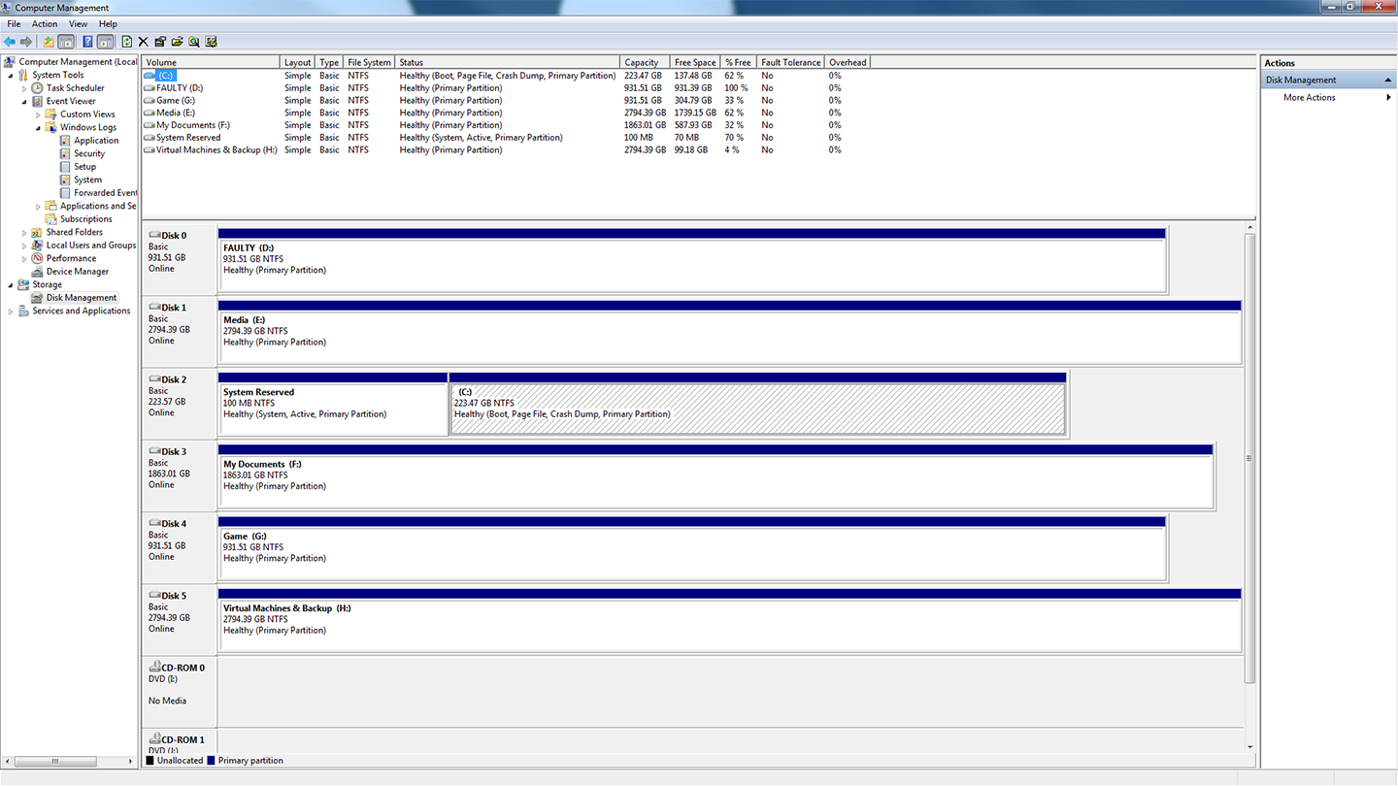
Task: Open the Application log icon under Windows Logs
Action: click(x=65, y=141)
